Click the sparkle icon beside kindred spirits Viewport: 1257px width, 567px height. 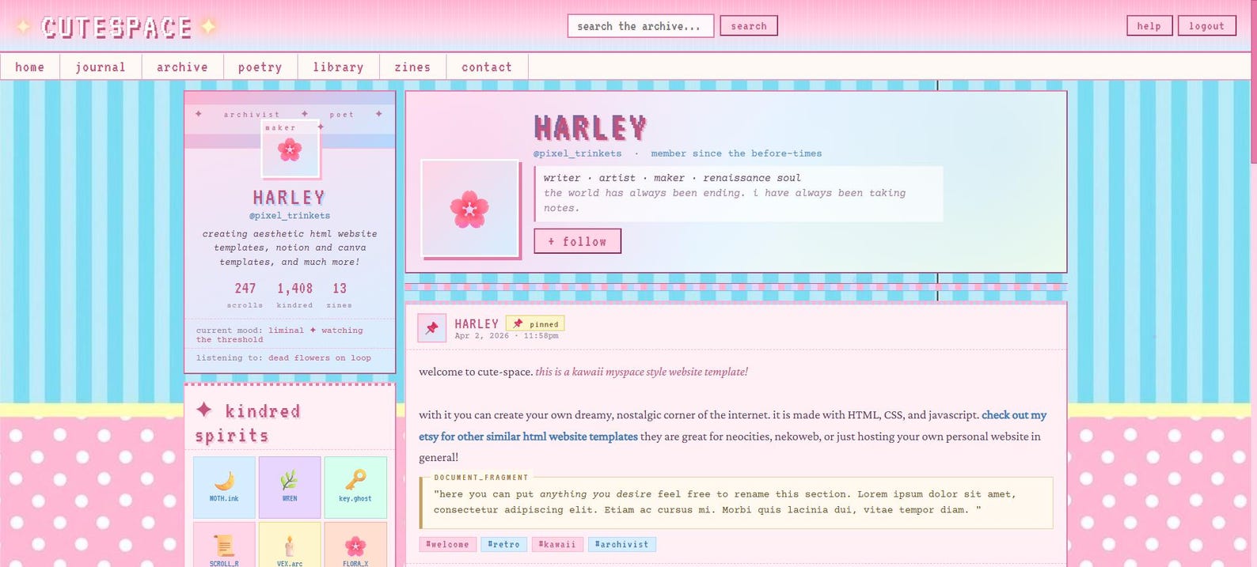tap(204, 410)
